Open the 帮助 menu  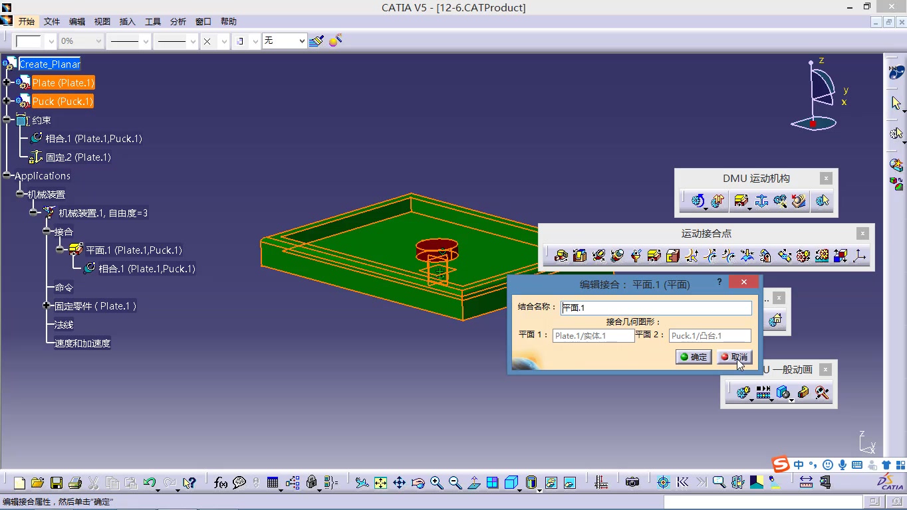coord(229,21)
